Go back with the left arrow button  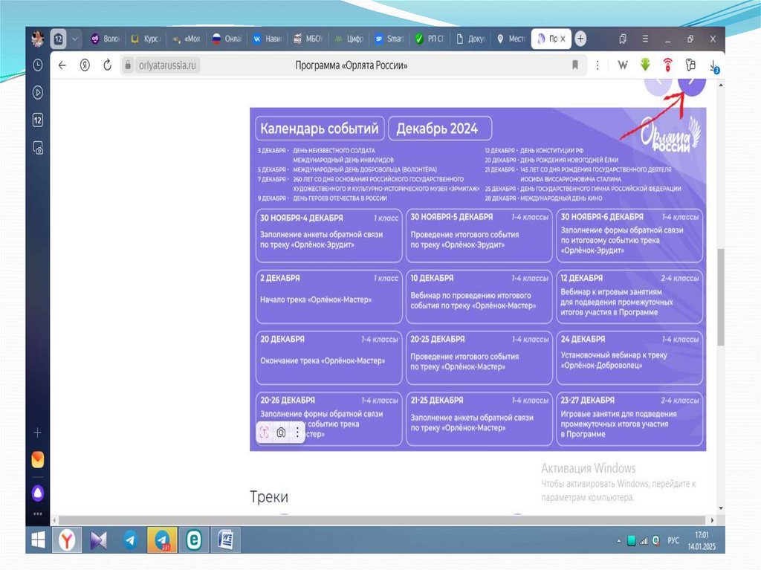[x=62, y=65]
